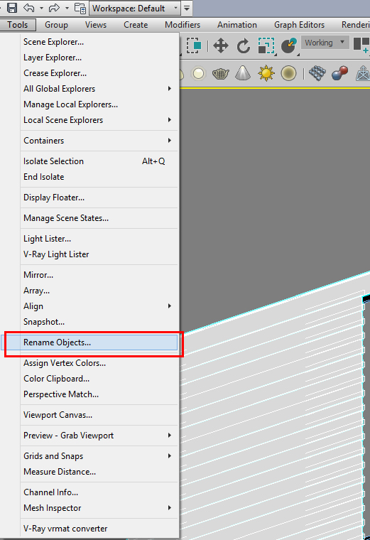Image resolution: width=370 pixels, height=540 pixels.
Task: Click the Redo arrow icon
Action: [54, 8]
